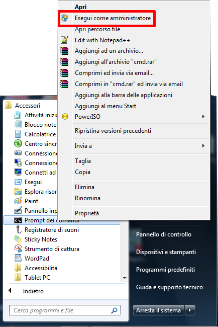
Task: Click the Arresta il sistema button
Action: tap(159, 310)
